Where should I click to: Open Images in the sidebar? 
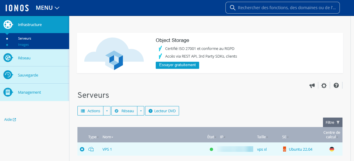click(23, 45)
